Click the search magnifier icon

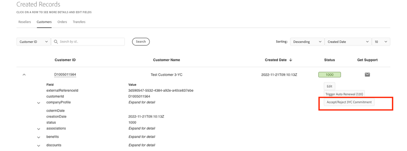tap(56, 42)
